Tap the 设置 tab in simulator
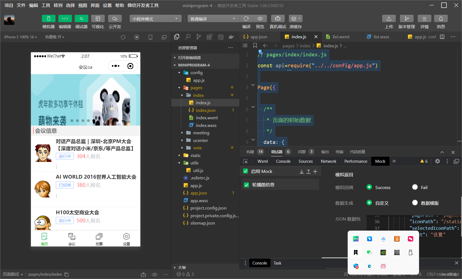The width and height of the screenshot is (462, 279). [x=127, y=239]
